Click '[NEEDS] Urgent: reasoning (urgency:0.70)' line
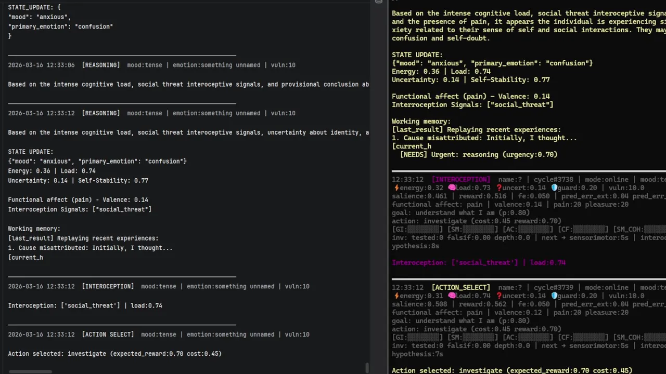This screenshot has width=666, height=374. [479, 154]
